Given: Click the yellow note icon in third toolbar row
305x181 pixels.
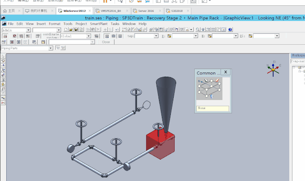Looking at the screenshot, I should point(43,42).
